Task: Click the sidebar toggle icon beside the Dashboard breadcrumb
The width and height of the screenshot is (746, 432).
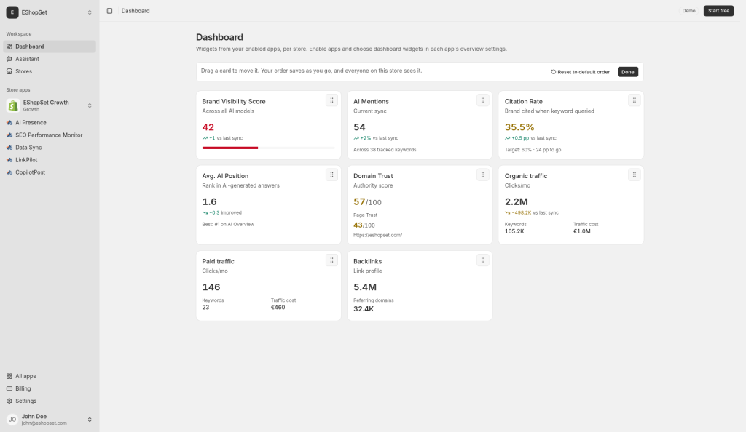Action: [109, 11]
